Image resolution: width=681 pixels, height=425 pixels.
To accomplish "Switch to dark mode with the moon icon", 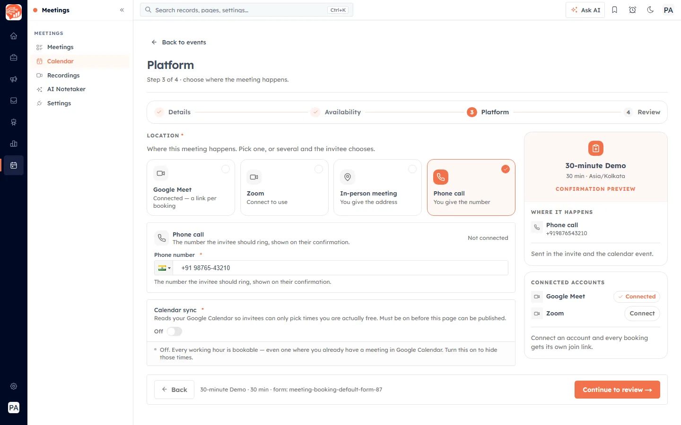I will 650,10.
